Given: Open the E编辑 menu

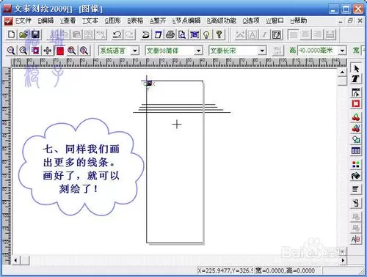Looking at the screenshot, I should (x=46, y=21).
